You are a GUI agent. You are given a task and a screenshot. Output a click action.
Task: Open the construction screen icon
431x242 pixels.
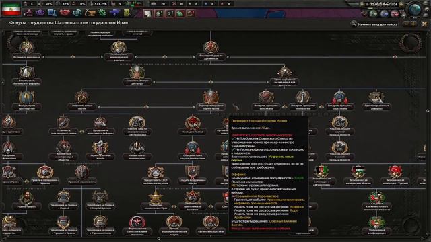click(90, 13)
